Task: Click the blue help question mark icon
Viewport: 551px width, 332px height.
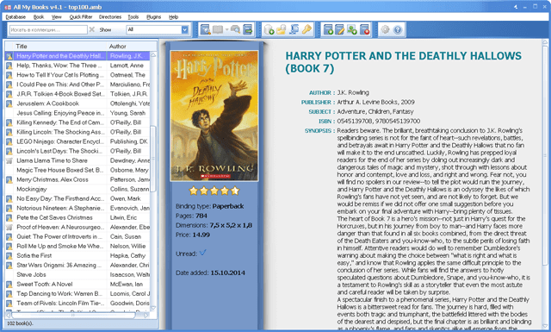Action: [398, 30]
